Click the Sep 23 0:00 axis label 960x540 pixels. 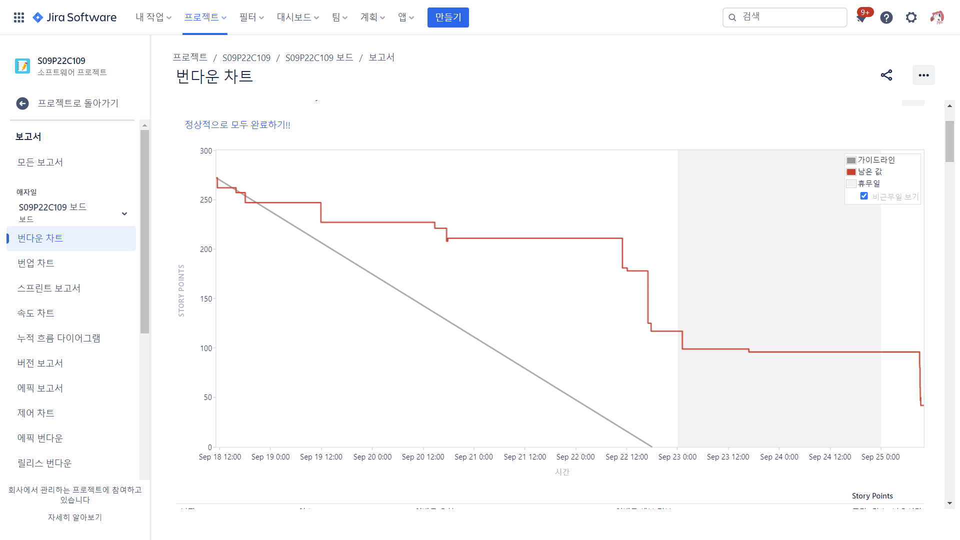(x=677, y=457)
